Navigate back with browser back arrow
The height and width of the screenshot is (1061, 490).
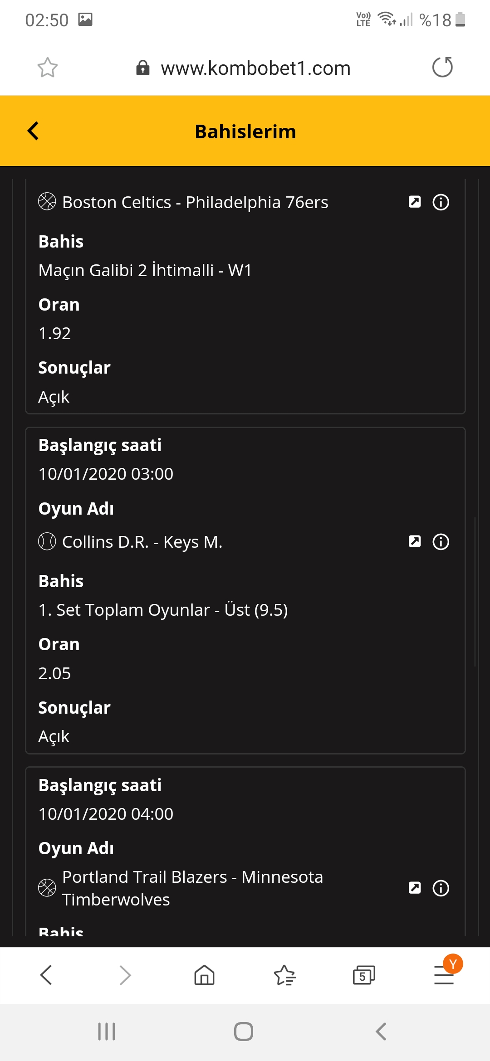coord(46,975)
